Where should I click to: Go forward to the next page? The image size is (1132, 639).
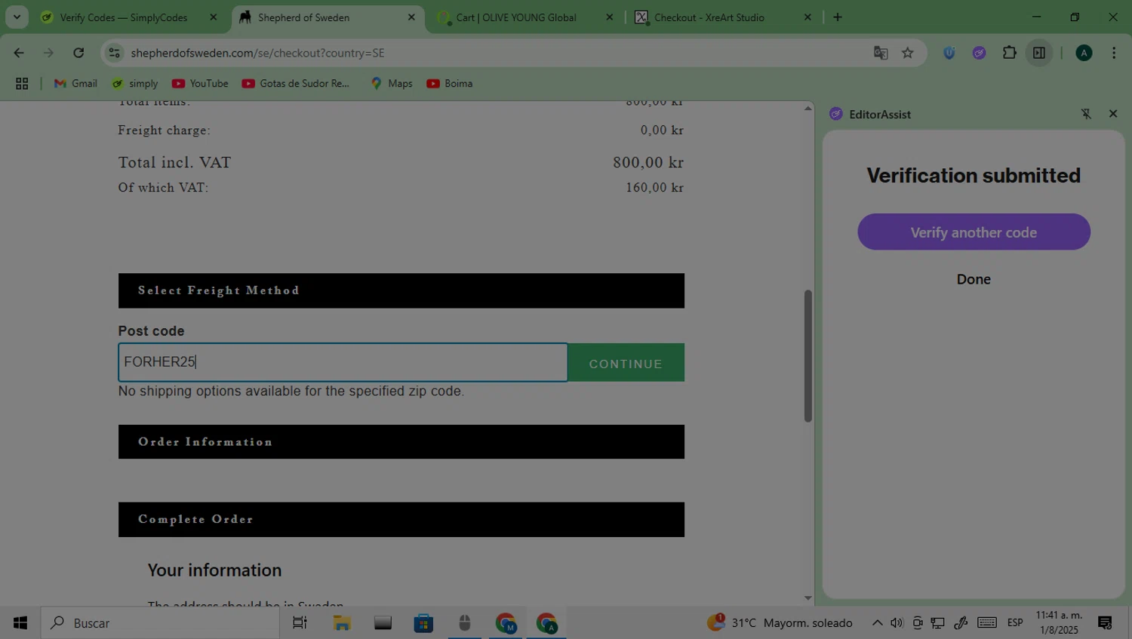coord(48,53)
